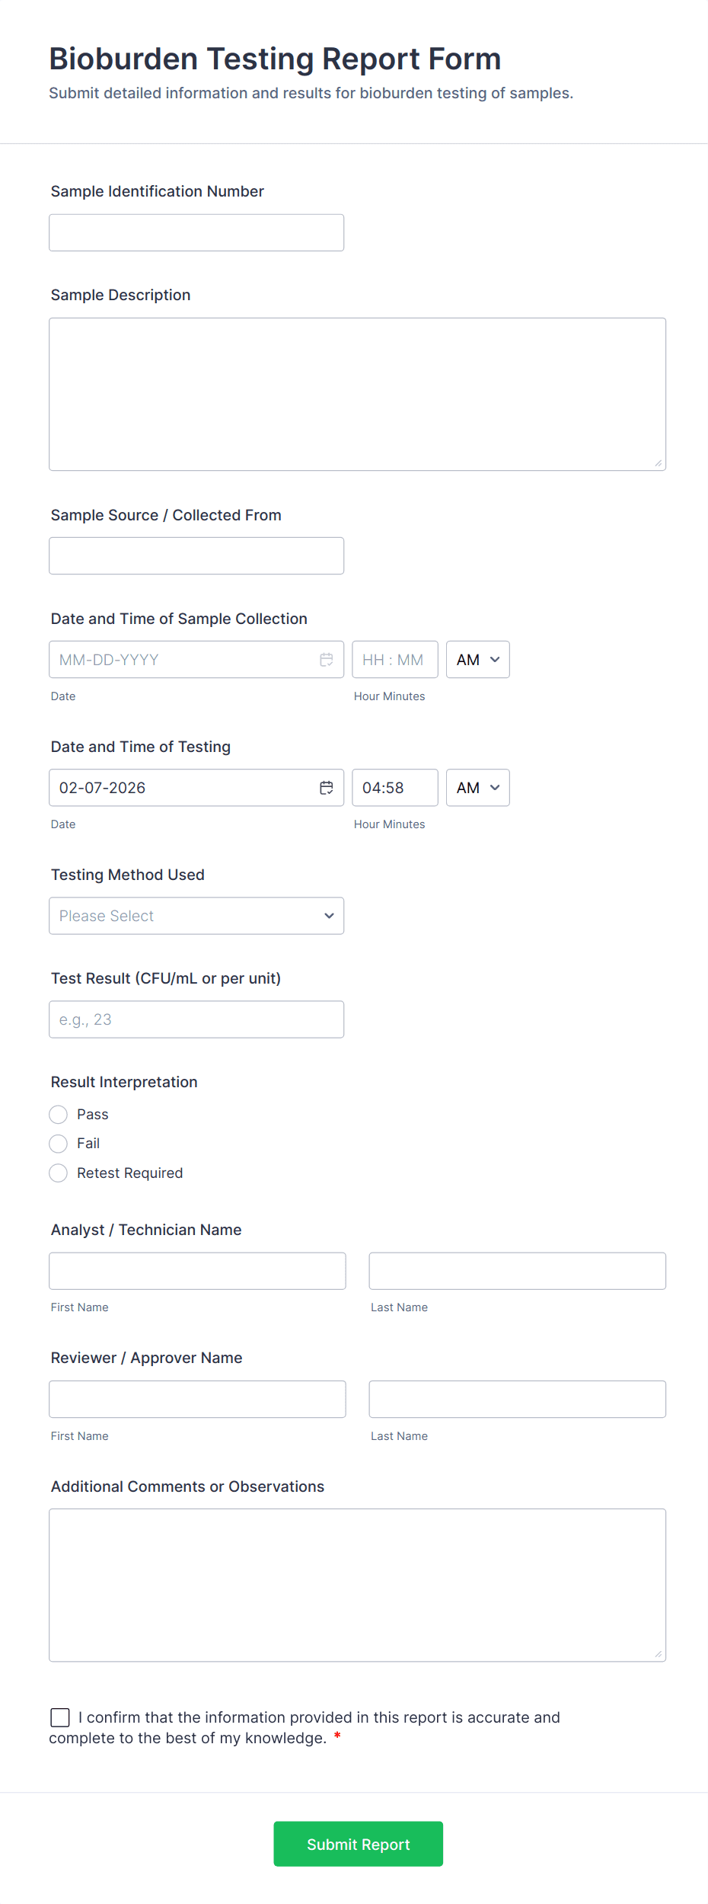The height and width of the screenshot is (1904, 708).
Task: Open calendar icon for Sample Collection date
Action: [x=326, y=660]
